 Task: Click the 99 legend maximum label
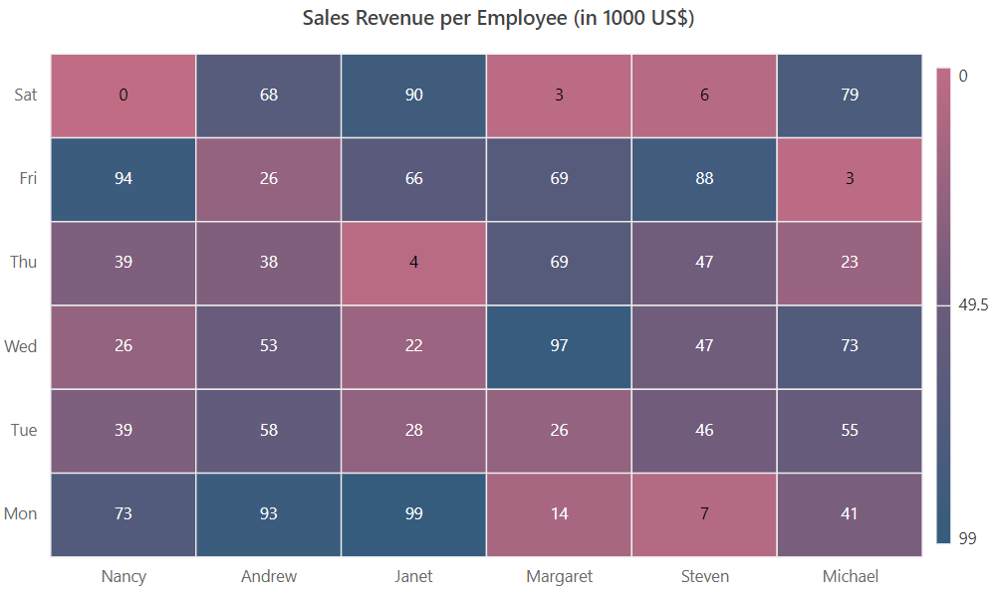pyautogui.click(x=967, y=538)
